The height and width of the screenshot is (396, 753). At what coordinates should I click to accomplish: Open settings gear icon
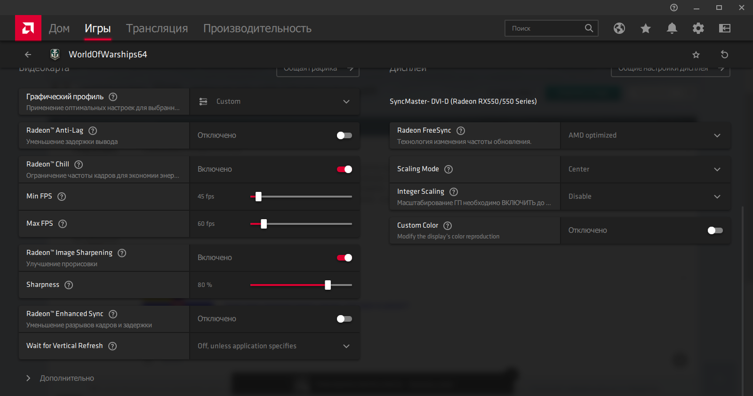click(x=698, y=28)
